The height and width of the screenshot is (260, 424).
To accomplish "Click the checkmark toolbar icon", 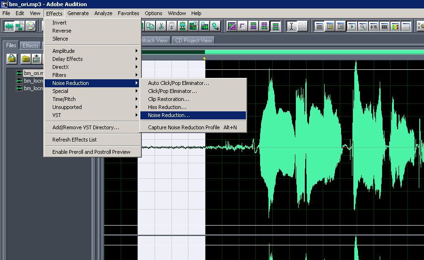I will click(243, 26).
